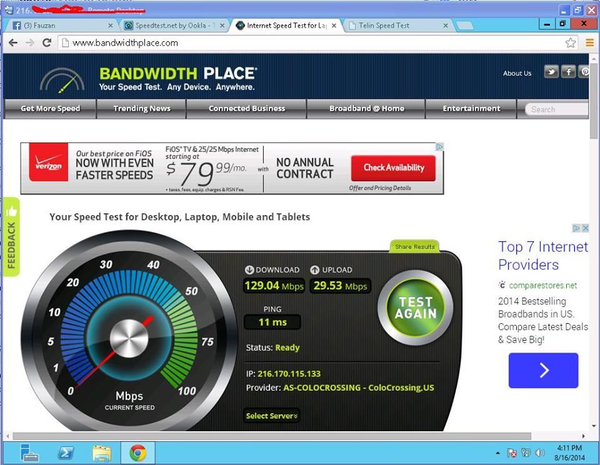Open File Explorer from the taskbar
600x465 pixels.
click(x=102, y=454)
